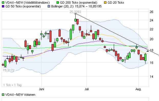The height and width of the screenshot is (101, 159).
Task: Click the purple GD 50 Ticks swatch
Action: click(x=3, y=6)
